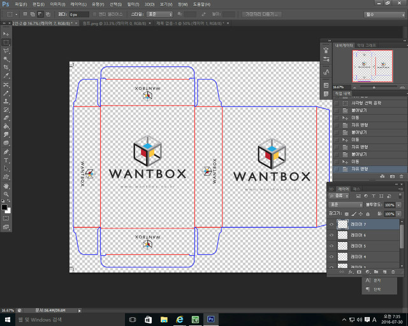
Task: Toggle layer filtering switch on or off
Action: point(400,195)
